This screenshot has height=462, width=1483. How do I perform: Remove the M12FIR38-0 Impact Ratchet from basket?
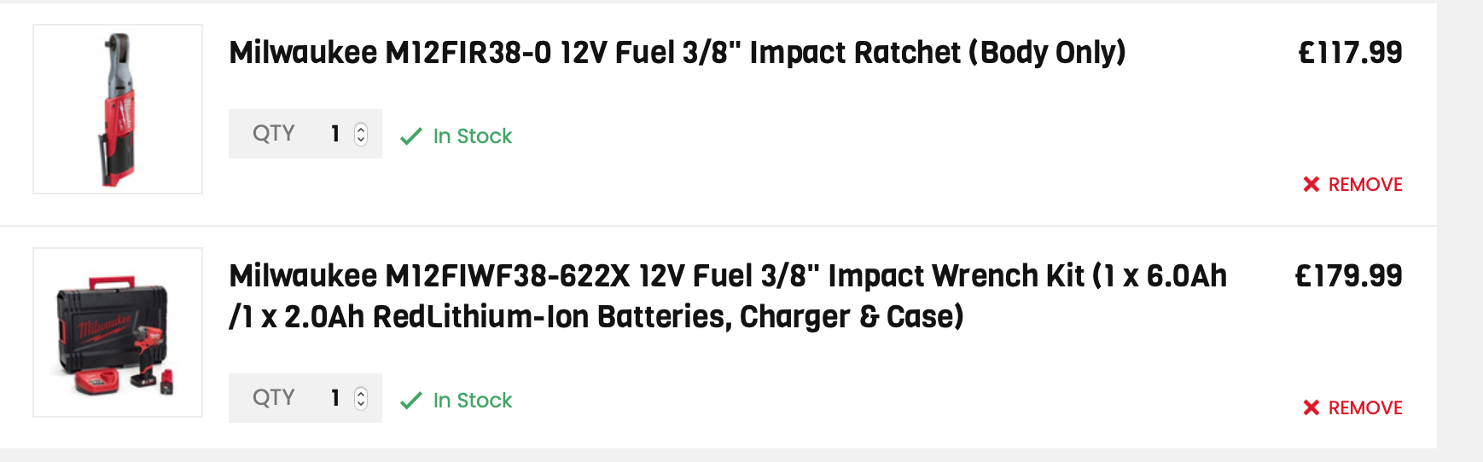(x=1364, y=184)
